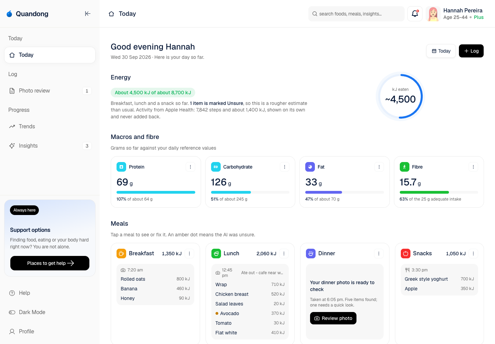The width and height of the screenshot is (495, 344).
Task: Click 'Ate out - cafe near w...' note
Action: pyautogui.click(x=262, y=273)
